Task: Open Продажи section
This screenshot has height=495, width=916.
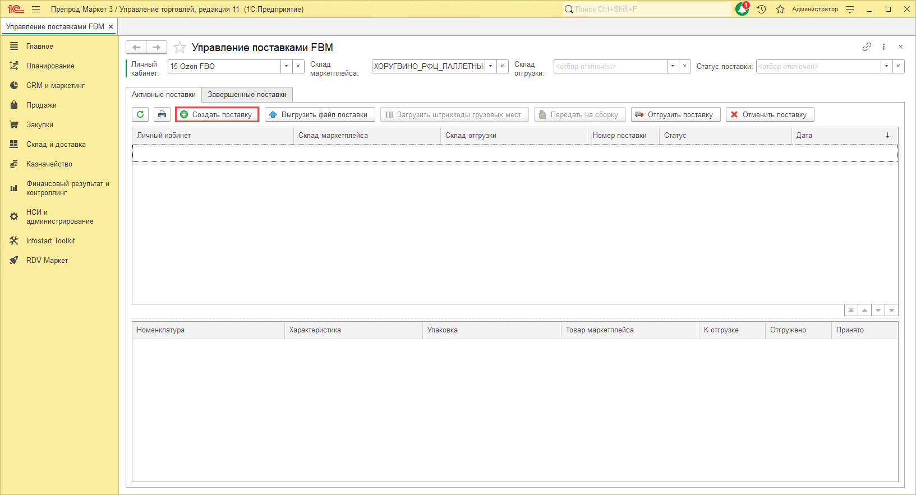Action: click(59, 105)
